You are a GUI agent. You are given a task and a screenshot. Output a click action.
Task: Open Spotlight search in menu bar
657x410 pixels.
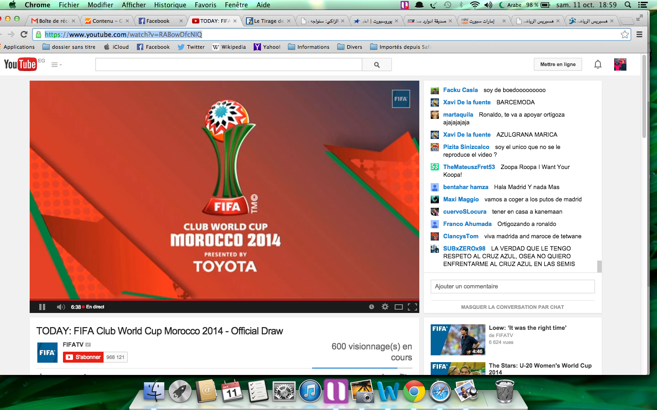[x=628, y=5]
